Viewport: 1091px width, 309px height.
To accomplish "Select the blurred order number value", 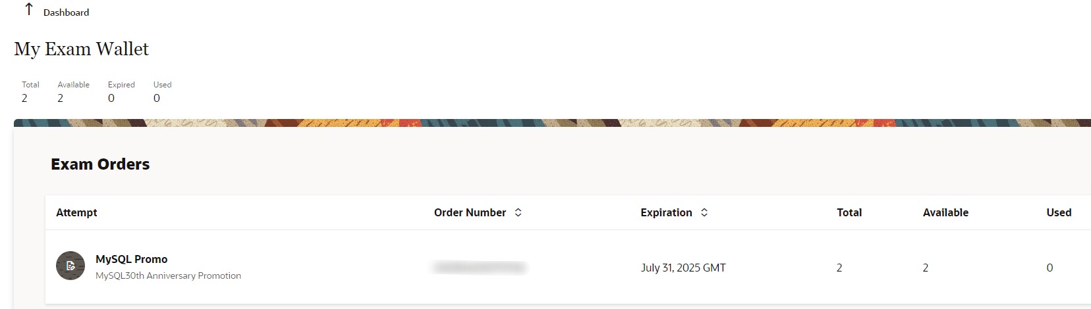I will 480,267.
